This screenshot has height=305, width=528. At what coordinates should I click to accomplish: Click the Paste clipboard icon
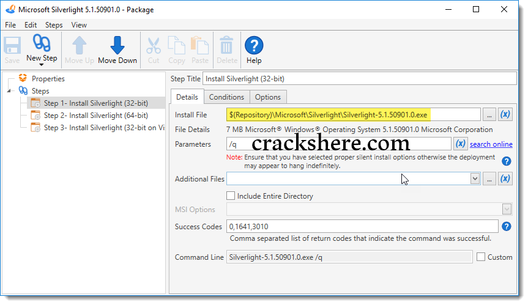199,45
